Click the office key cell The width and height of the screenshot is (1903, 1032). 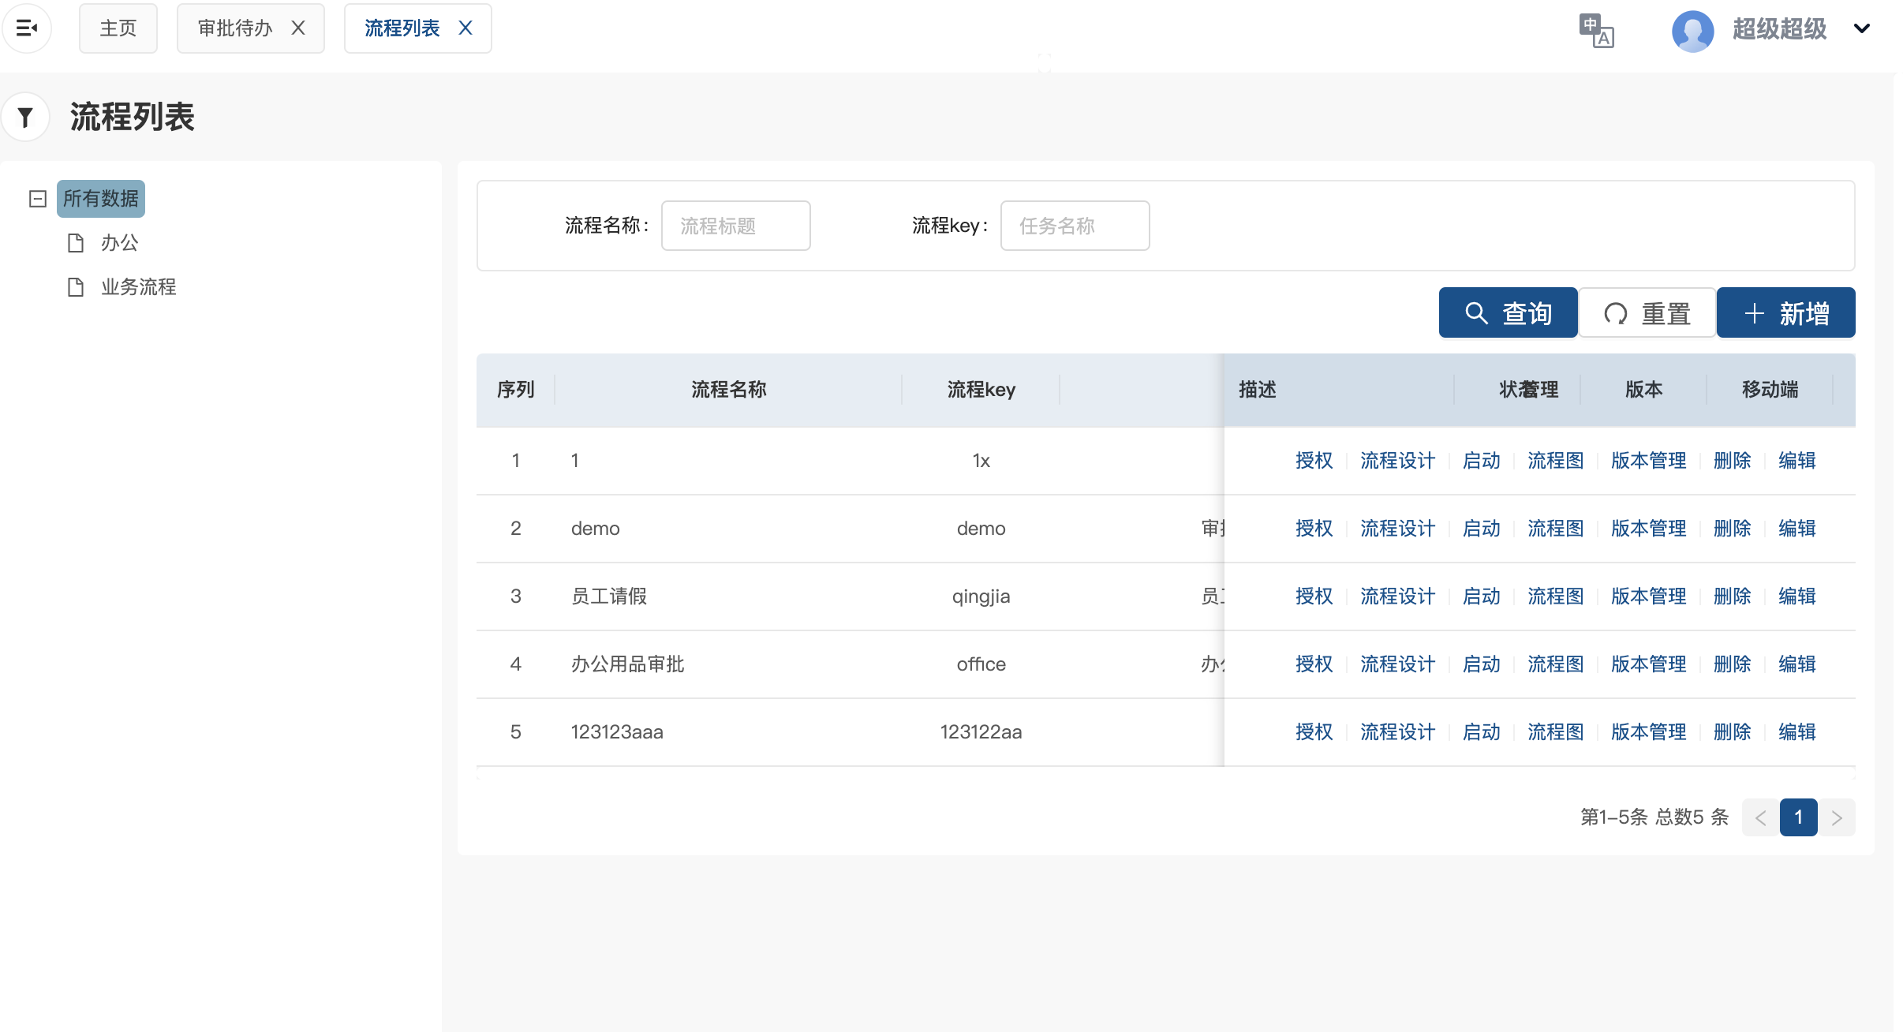pyautogui.click(x=981, y=664)
